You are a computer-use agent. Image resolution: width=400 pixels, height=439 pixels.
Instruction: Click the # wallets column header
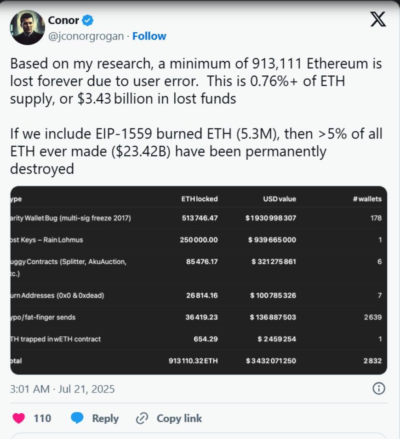click(367, 199)
